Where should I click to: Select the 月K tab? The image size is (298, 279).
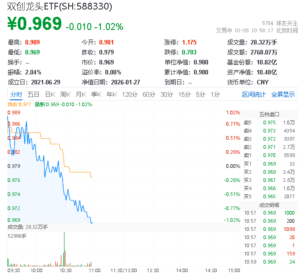(81, 94)
